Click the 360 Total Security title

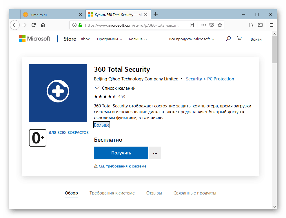coord(122,69)
